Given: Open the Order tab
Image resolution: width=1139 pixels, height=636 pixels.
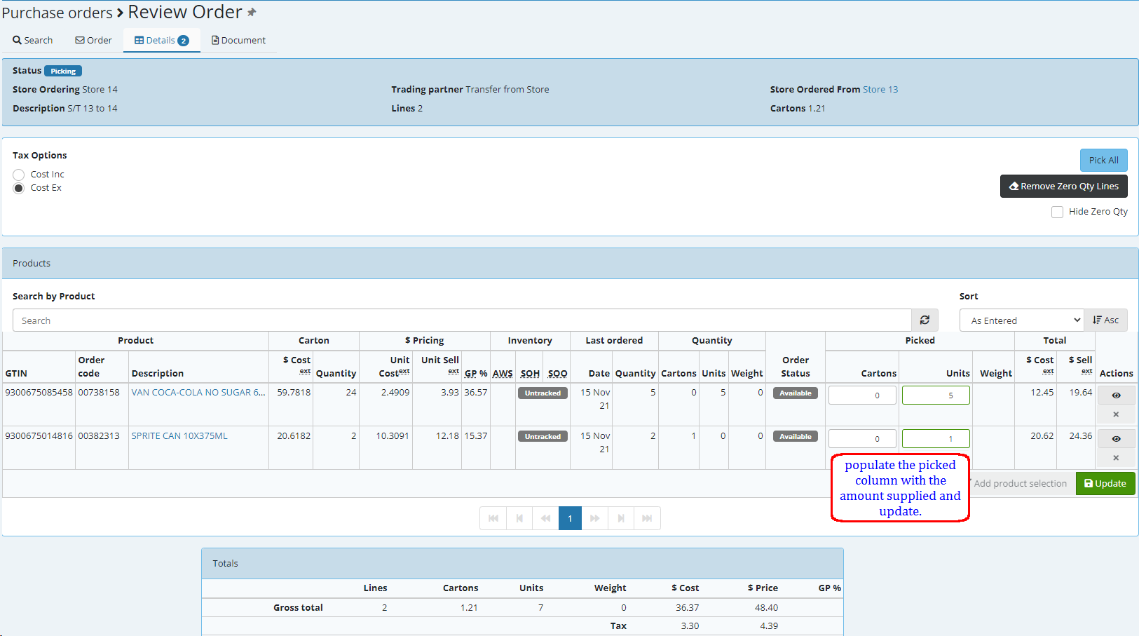Looking at the screenshot, I should click(93, 40).
